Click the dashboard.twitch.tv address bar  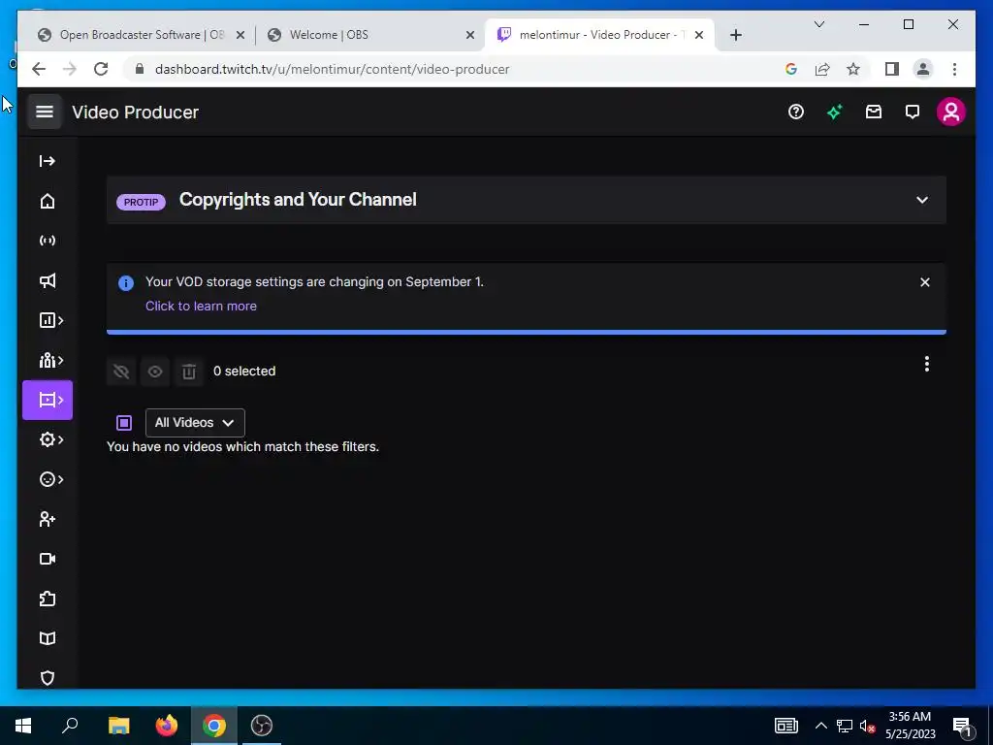tap(332, 70)
